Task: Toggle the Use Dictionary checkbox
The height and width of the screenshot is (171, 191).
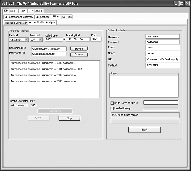Action: click(112, 108)
